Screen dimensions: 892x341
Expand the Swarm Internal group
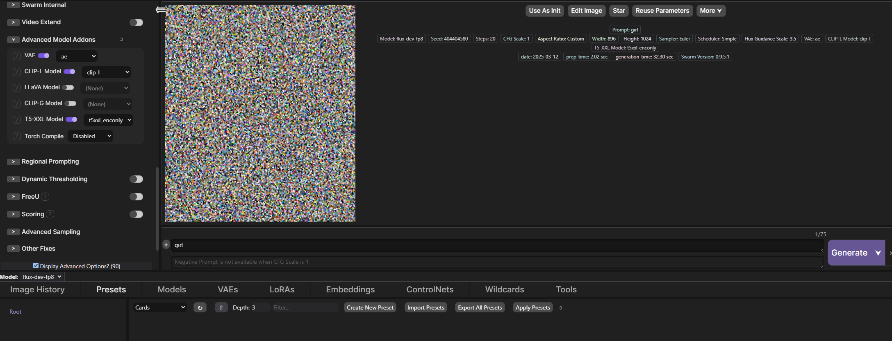pyautogui.click(x=14, y=5)
